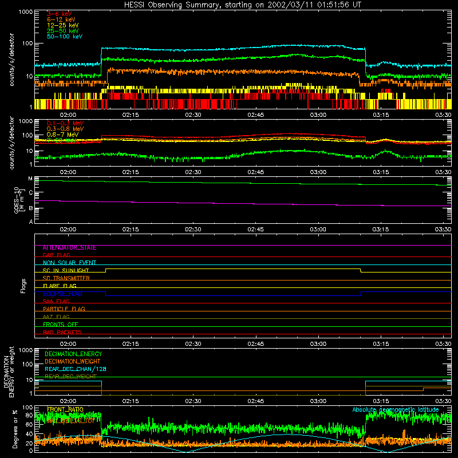Image resolution: width=458 pixels, height=458 pixels.
Task: Select the NON_SOLAR_EVENT flag label
Action: click(x=69, y=263)
